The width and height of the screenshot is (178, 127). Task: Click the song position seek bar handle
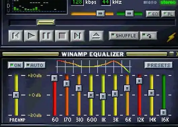pyautogui.click(x=46, y=22)
